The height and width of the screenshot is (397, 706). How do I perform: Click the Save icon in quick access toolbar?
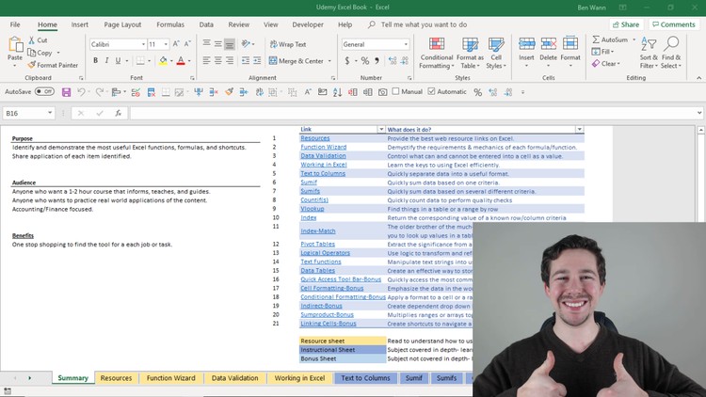tap(66, 92)
